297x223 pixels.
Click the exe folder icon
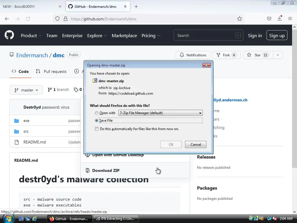pos(17,121)
